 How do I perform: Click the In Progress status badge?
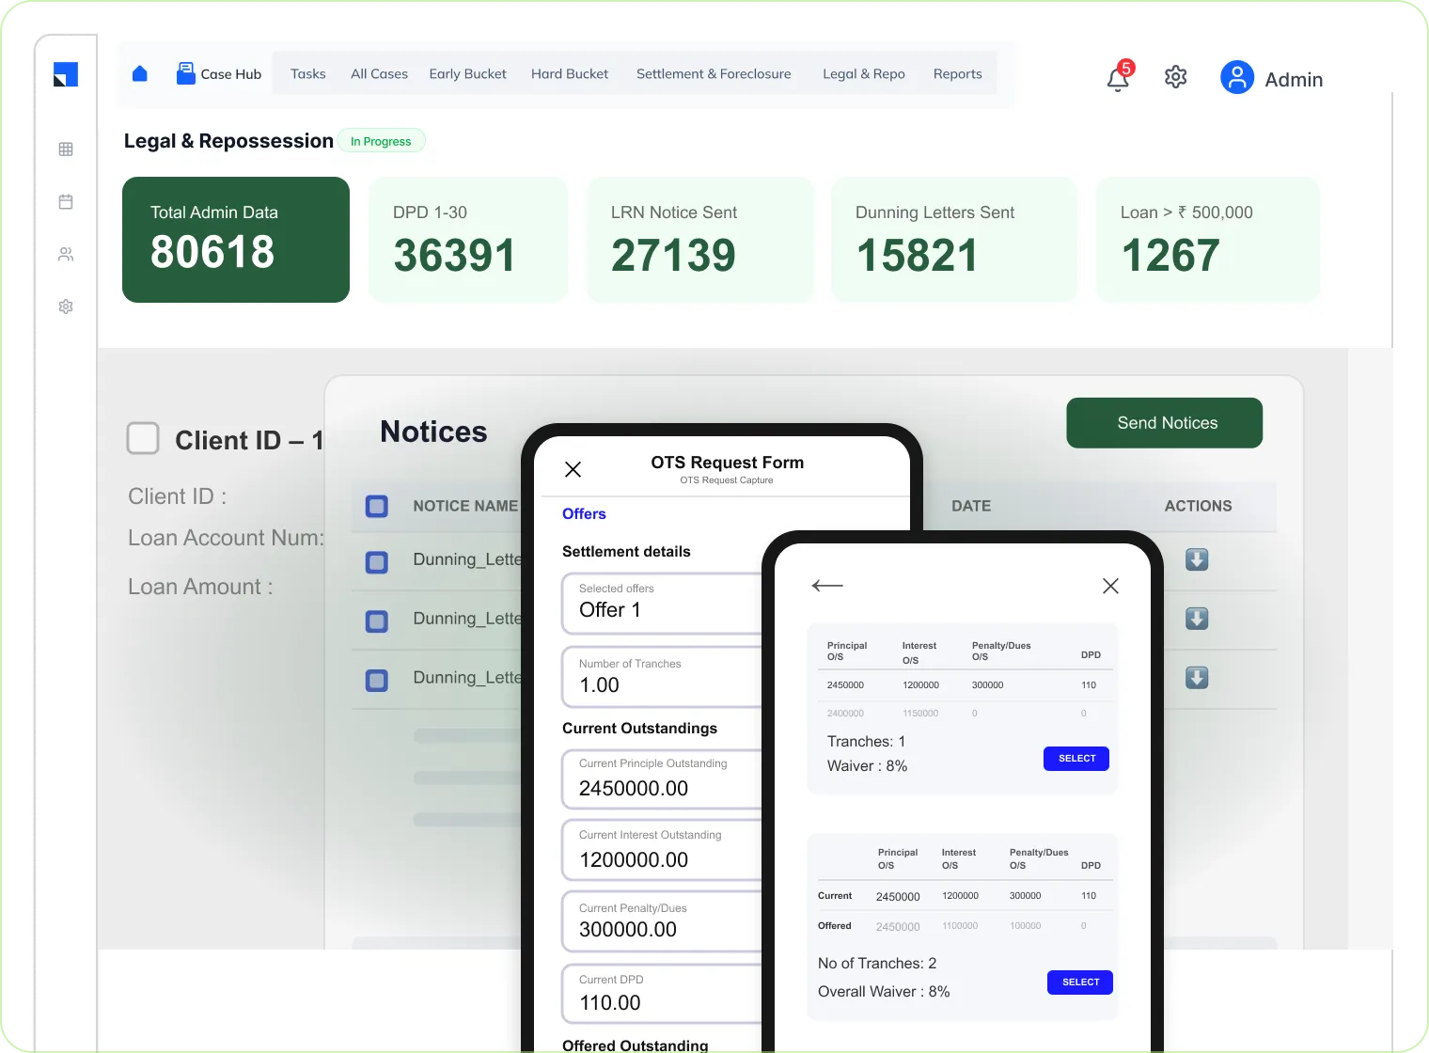(381, 141)
